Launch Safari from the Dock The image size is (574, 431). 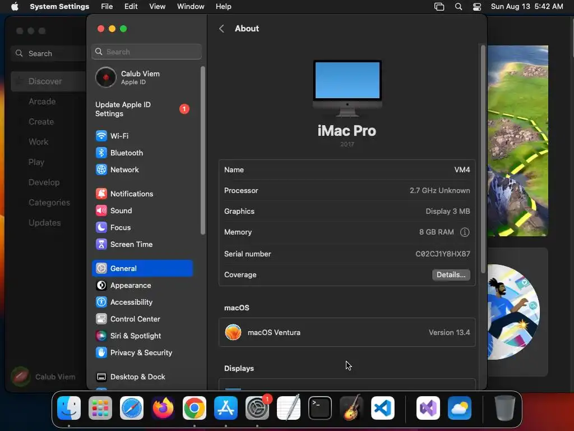point(132,408)
